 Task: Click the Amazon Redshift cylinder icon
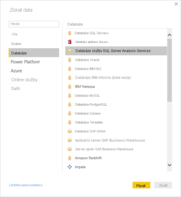70,158
